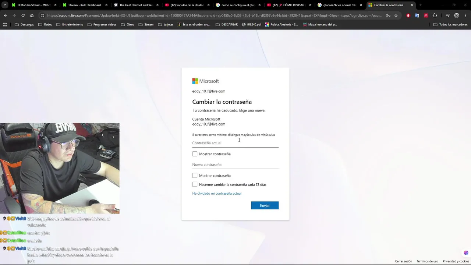Open the Mapa humano del p bookmark

320,25
